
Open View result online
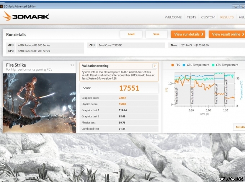(x=227, y=34)
